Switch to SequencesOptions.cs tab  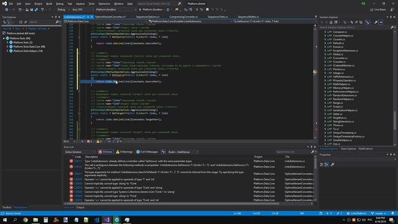point(147,17)
